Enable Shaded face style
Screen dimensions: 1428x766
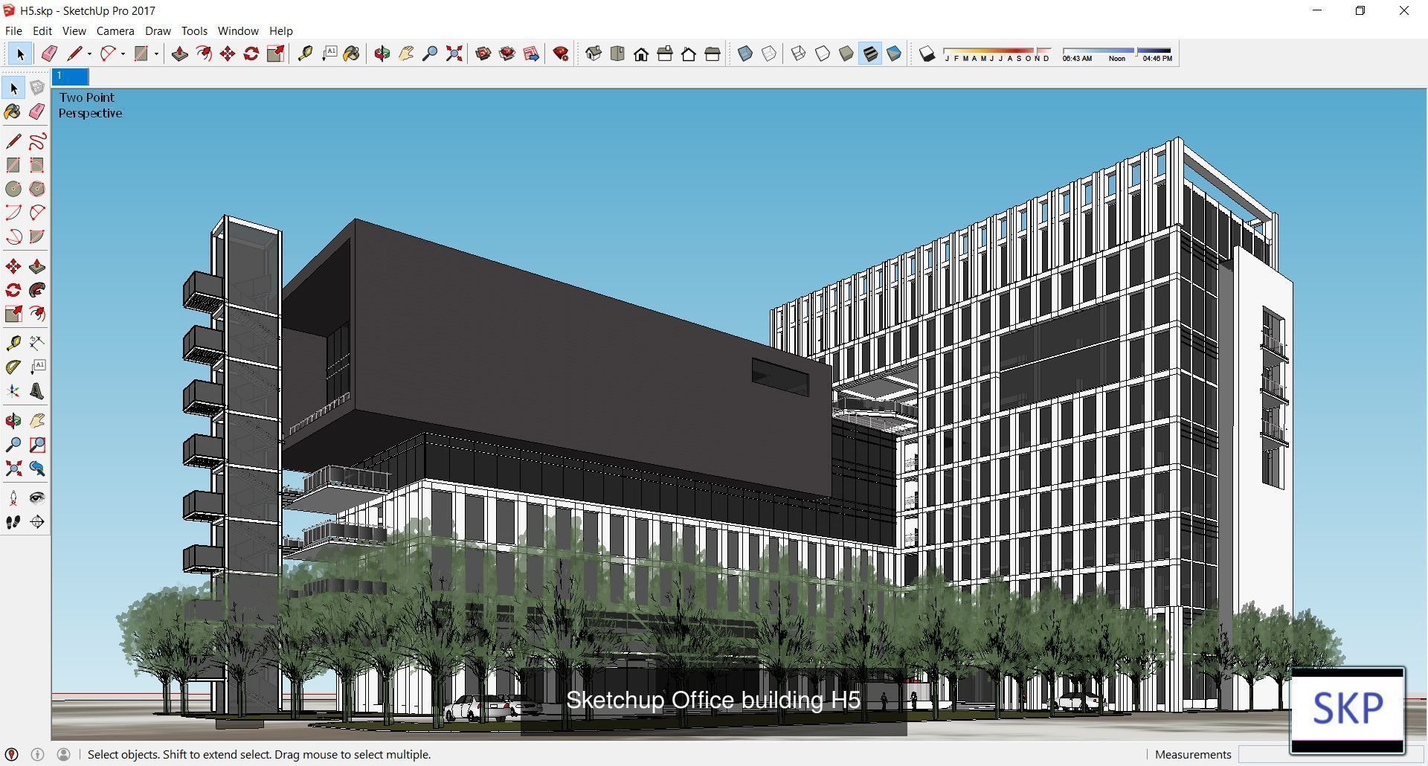point(846,54)
